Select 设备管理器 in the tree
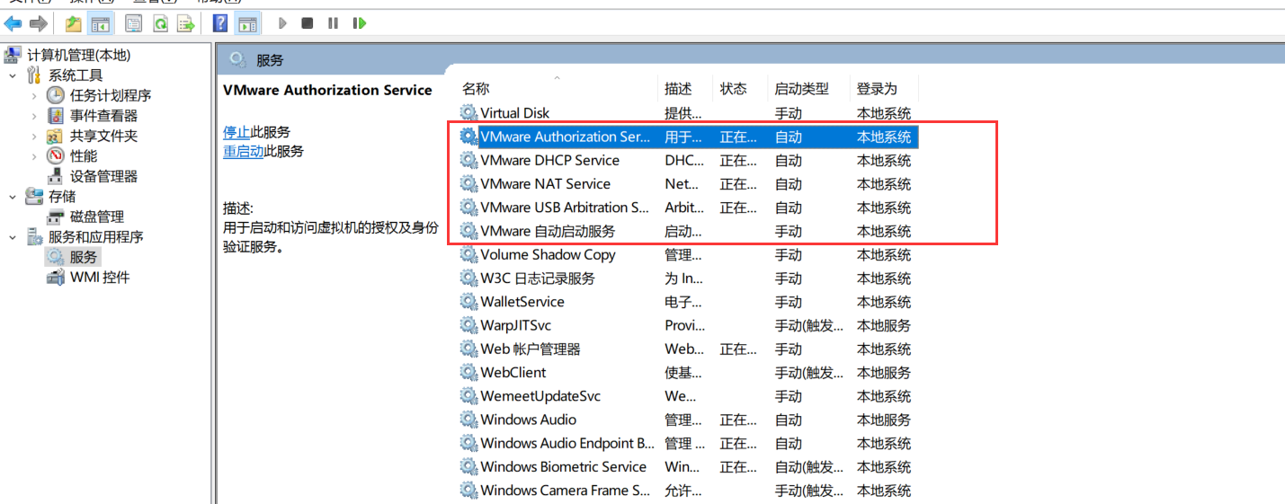This screenshot has width=1285, height=504. click(x=103, y=176)
